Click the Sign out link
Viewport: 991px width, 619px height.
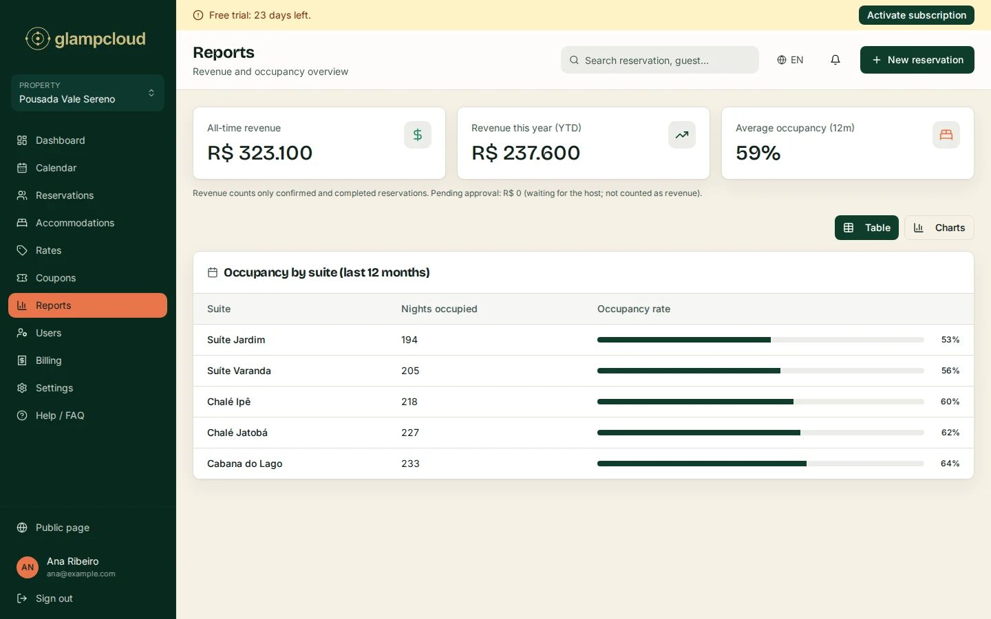pos(87,598)
